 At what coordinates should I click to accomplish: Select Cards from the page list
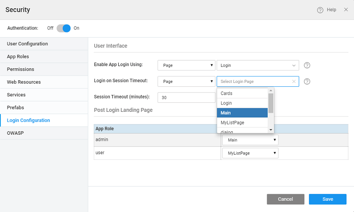pos(242,93)
